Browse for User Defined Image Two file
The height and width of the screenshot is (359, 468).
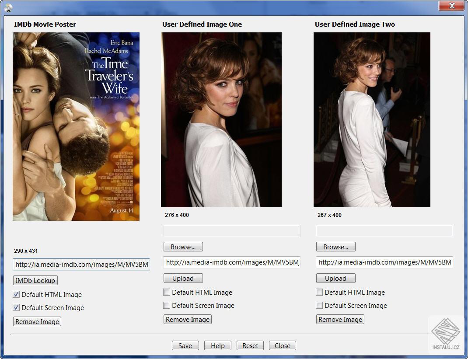pyautogui.click(x=335, y=246)
